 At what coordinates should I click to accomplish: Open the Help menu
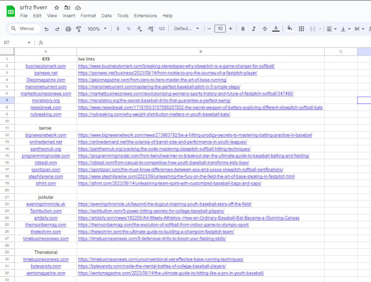coord(167,16)
